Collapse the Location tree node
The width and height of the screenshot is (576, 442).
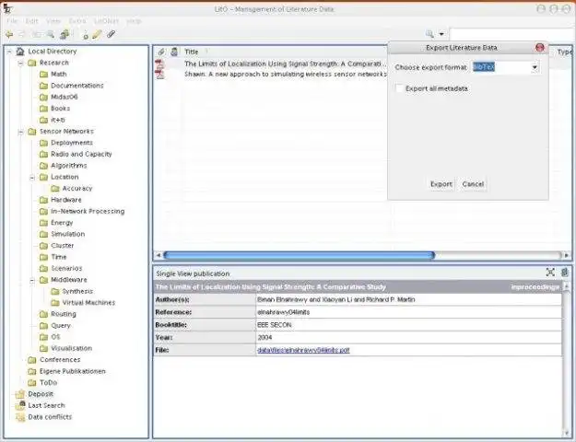32,178
